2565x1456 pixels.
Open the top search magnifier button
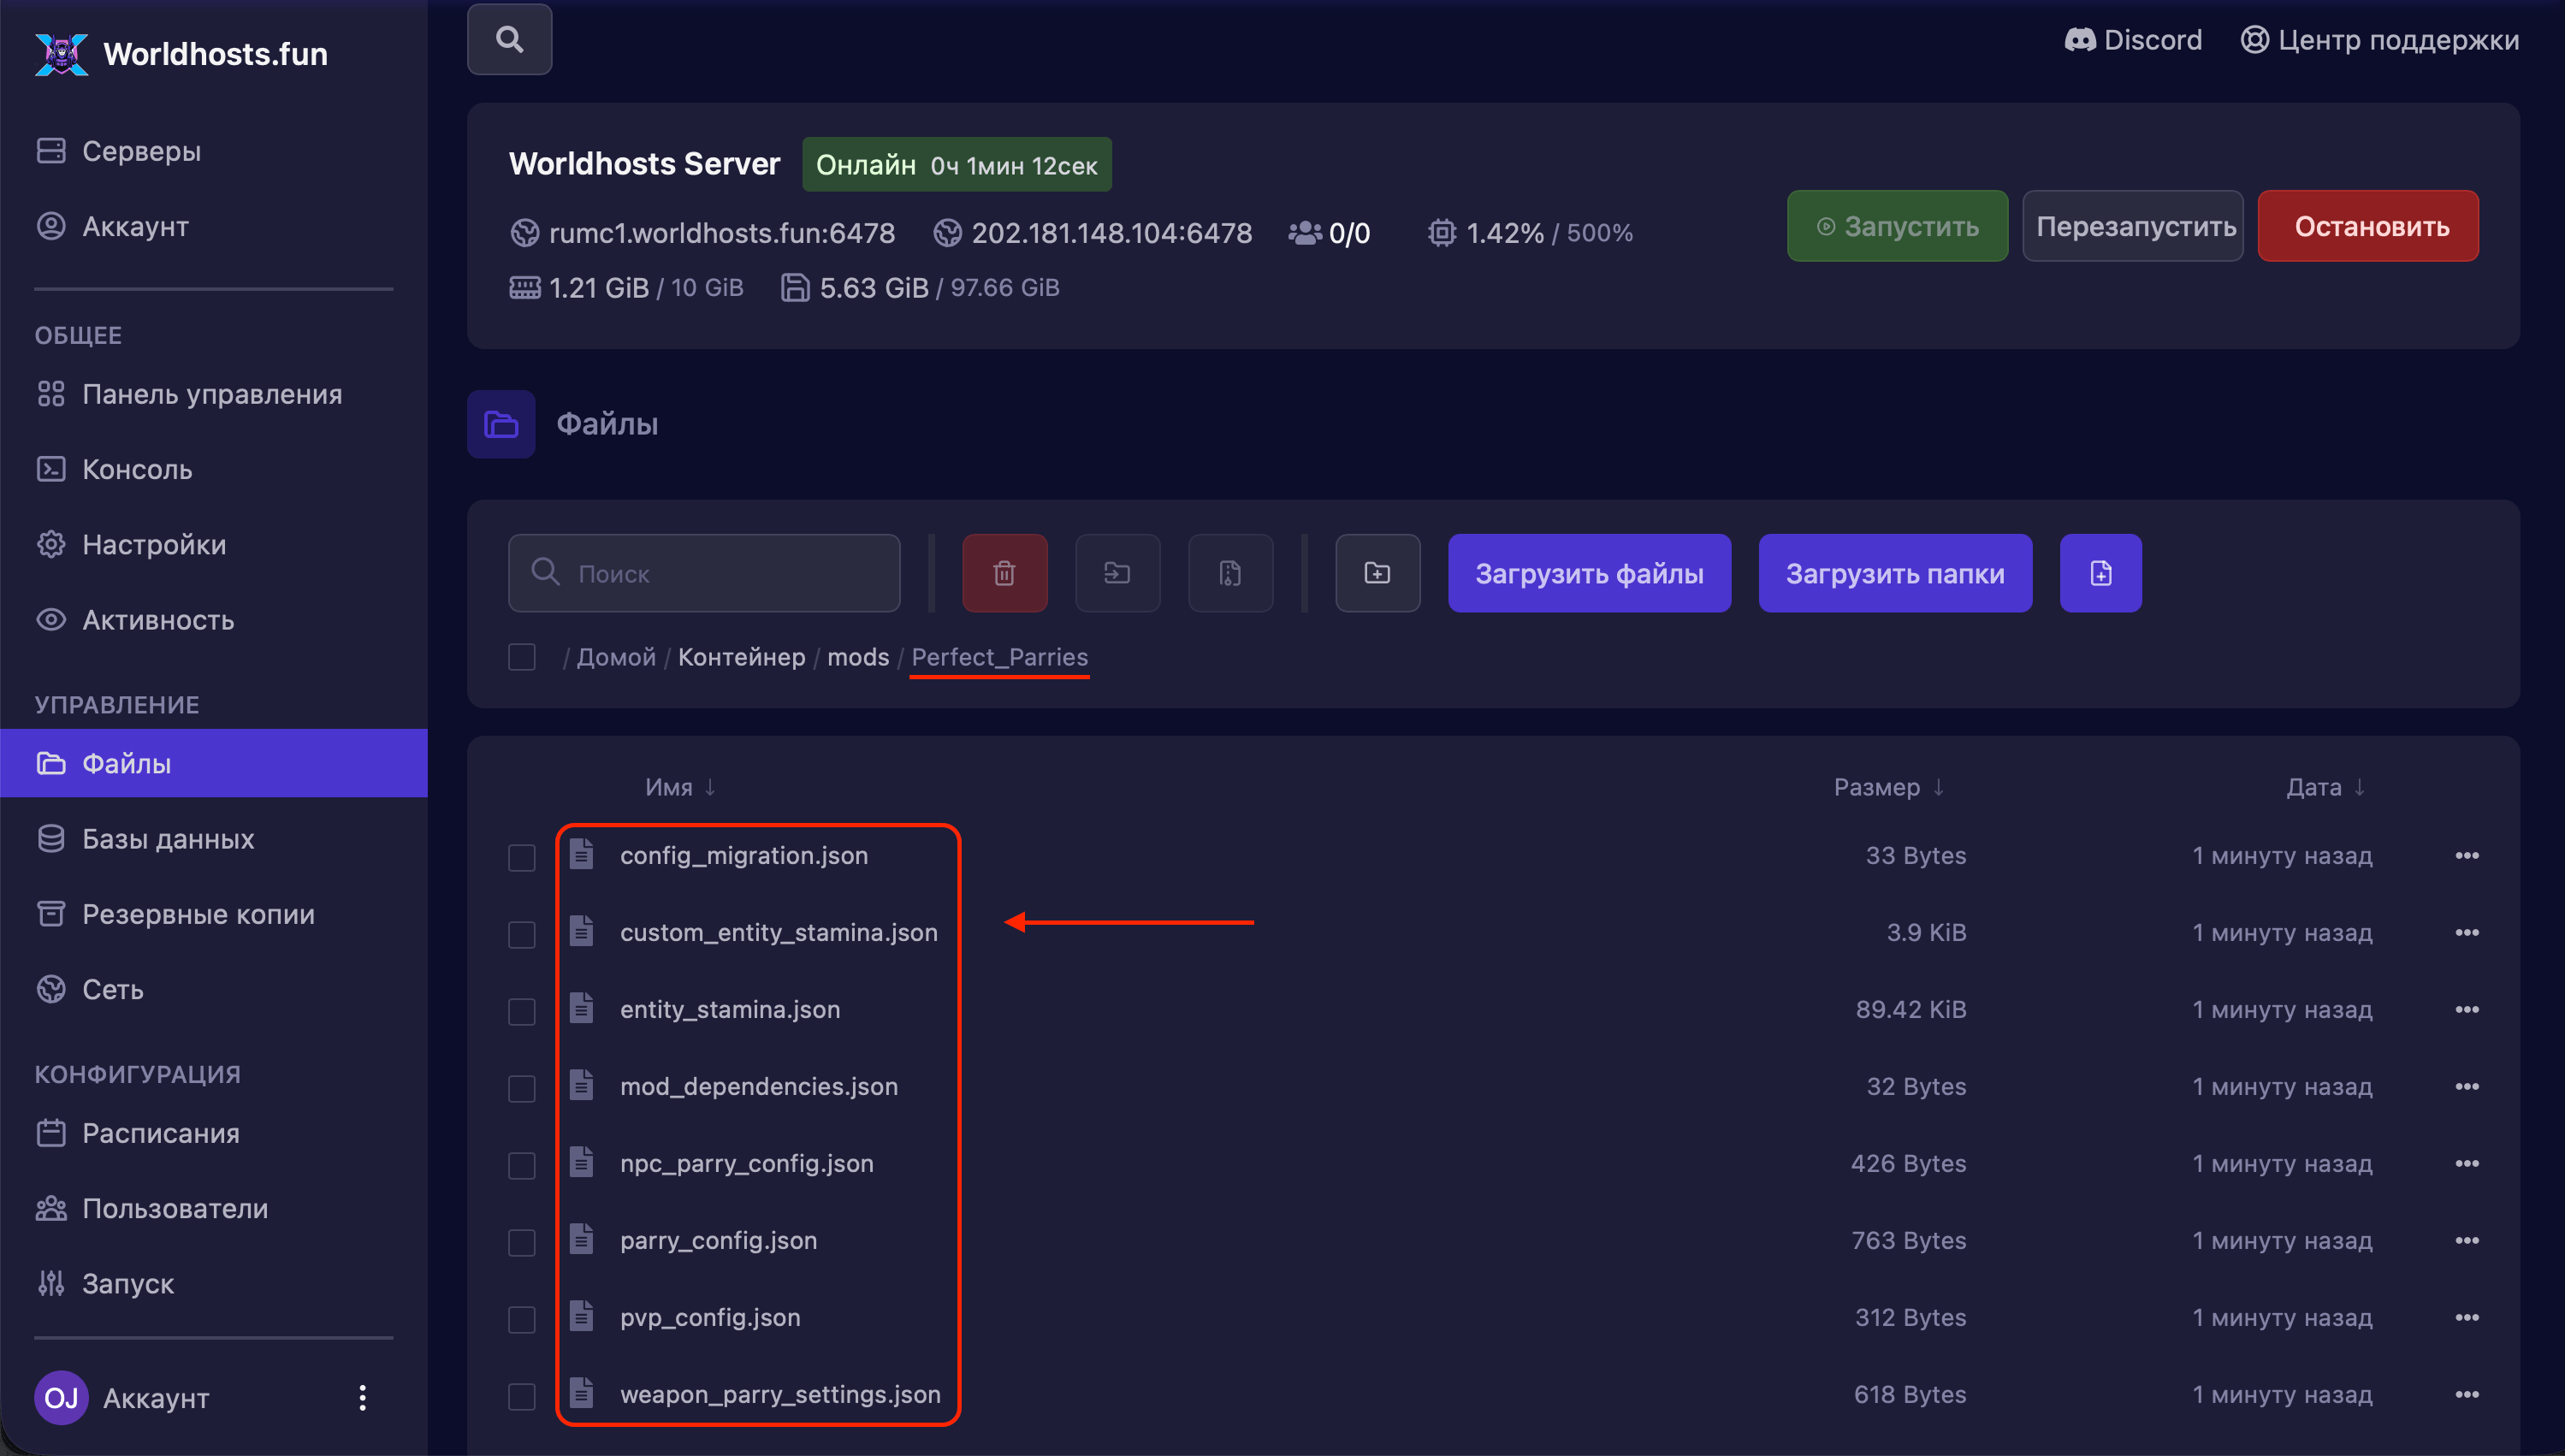509,40
